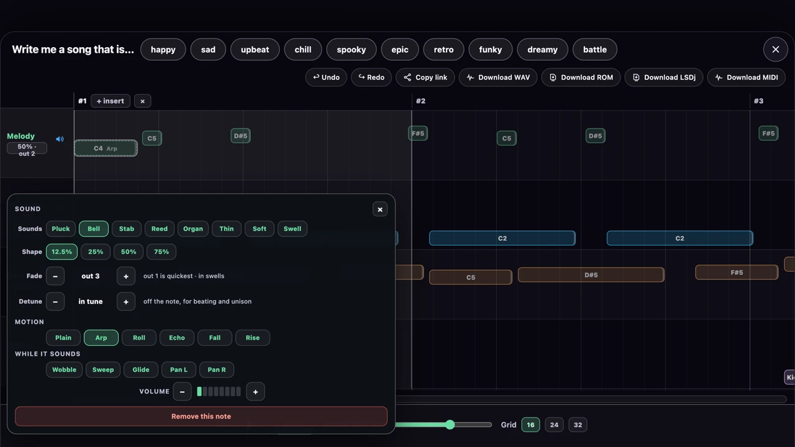Download the LSDj file
The height and width of the screenshot is (447, 795).
[664, 78]
